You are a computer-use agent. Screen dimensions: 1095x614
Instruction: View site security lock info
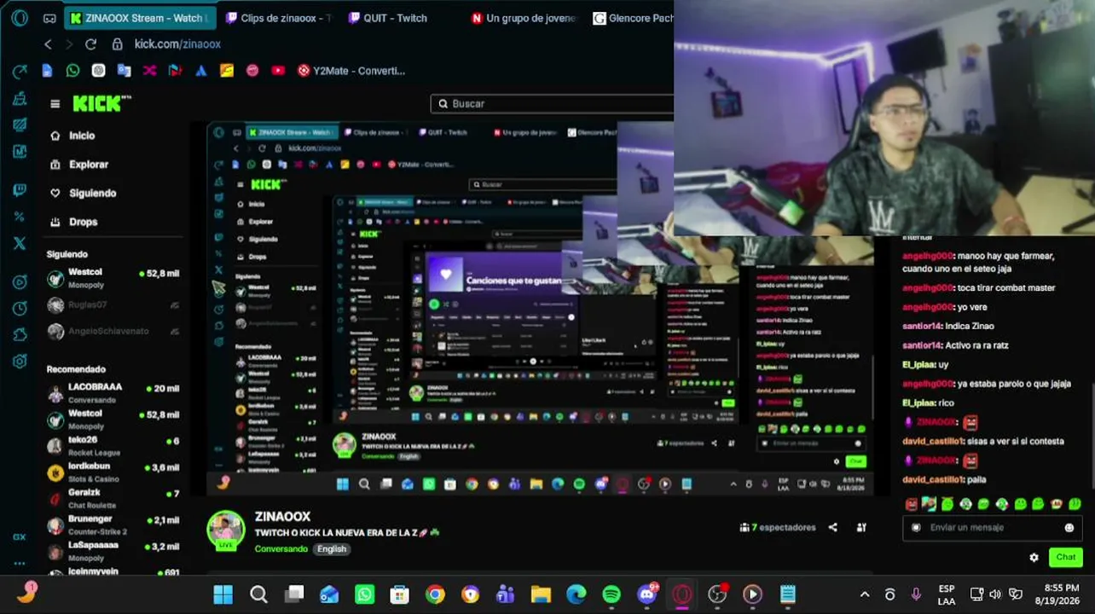(x=117, y=44)
